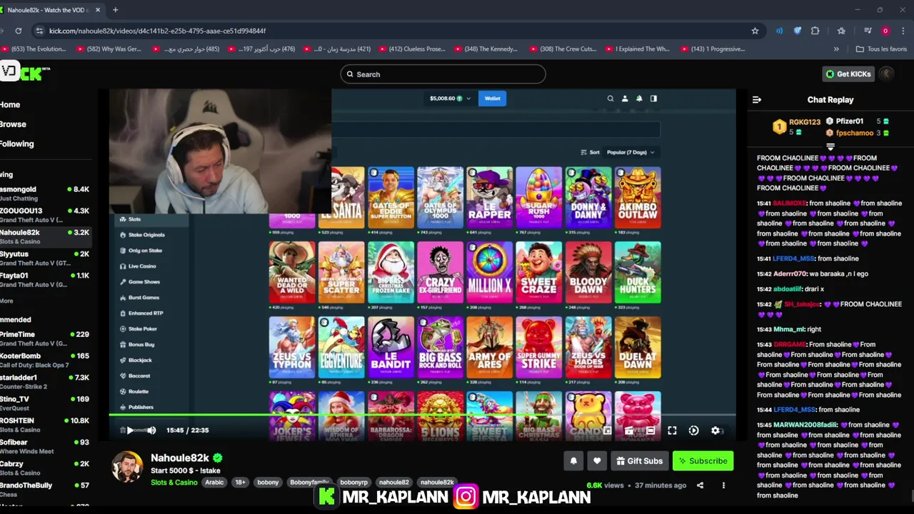Open KooterBomb recommended channel

pos(44,360)
